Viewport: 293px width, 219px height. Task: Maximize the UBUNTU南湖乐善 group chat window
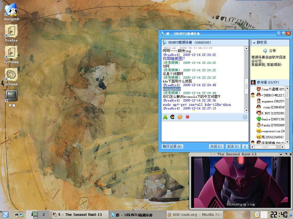pos(284,33)
